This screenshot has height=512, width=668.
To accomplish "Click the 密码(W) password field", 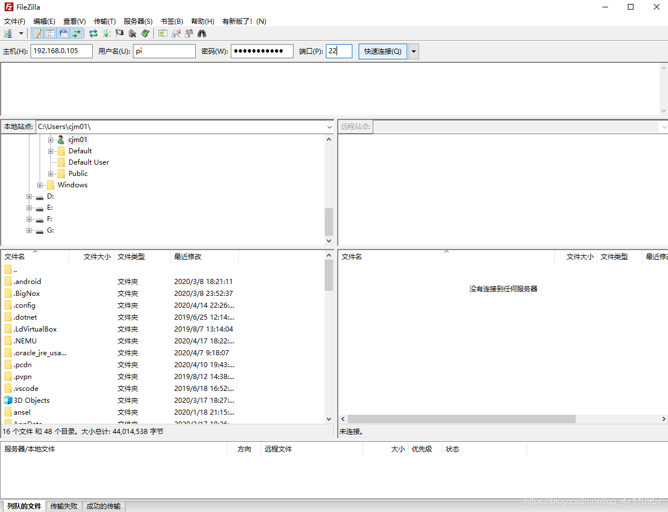I will [x=262, y=51].
